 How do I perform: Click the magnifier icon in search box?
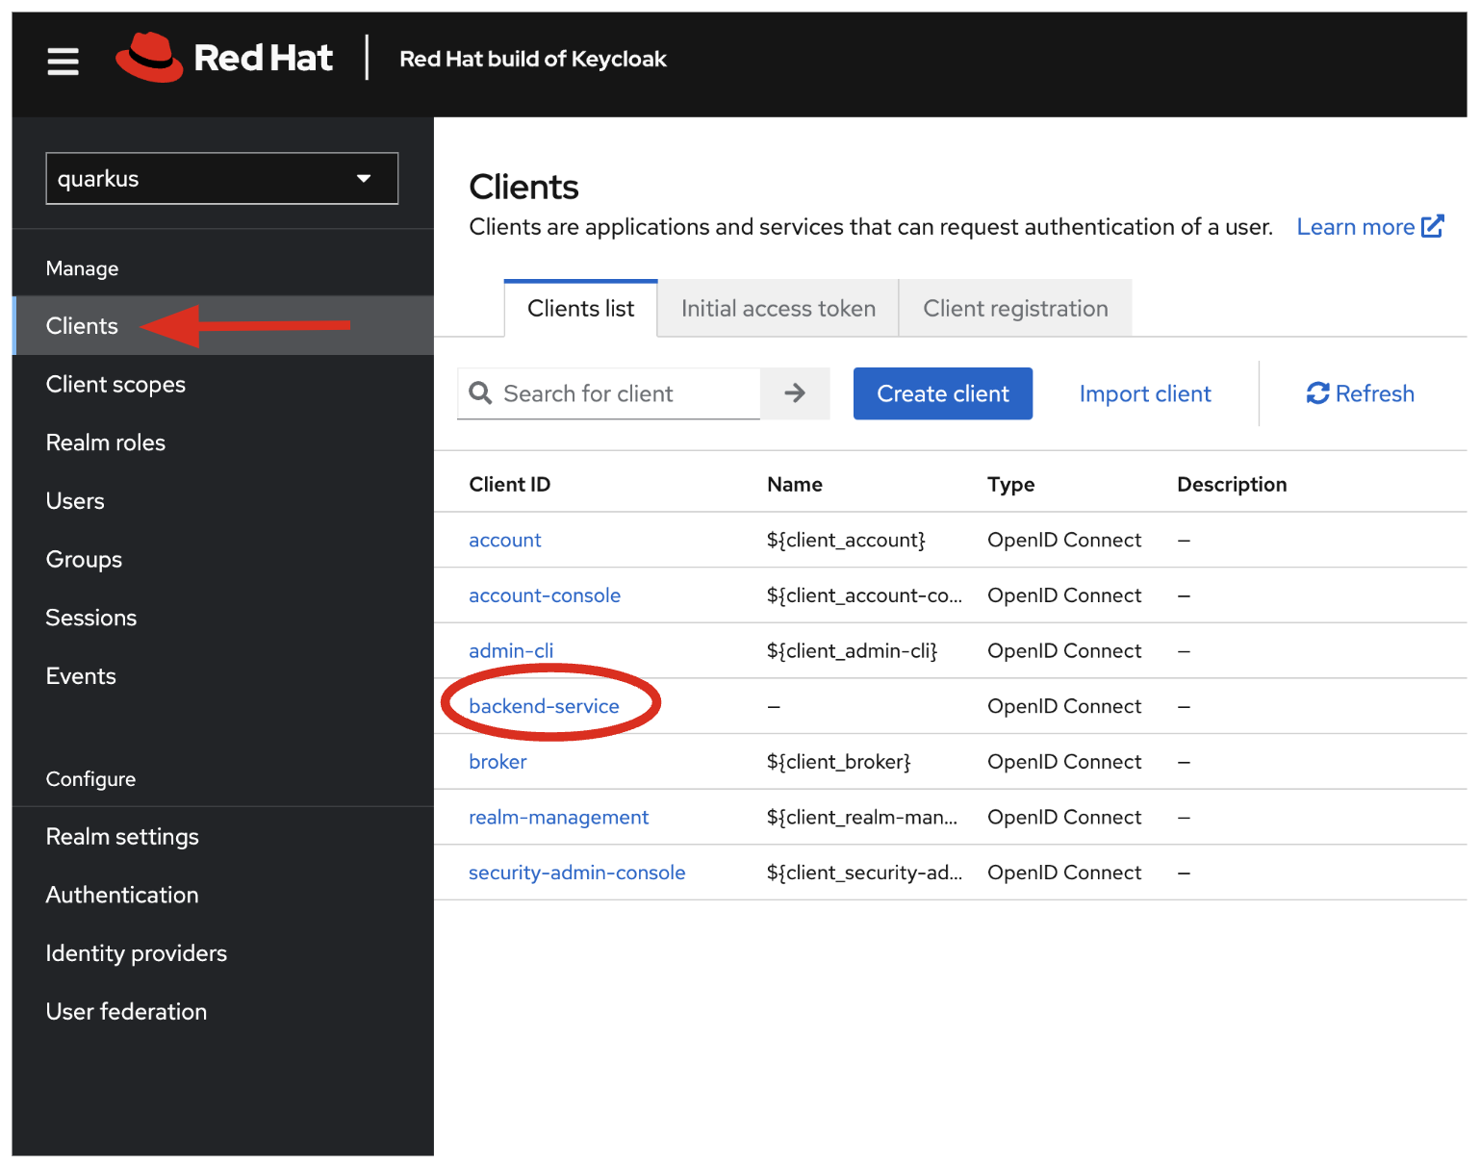click(480, 393)
